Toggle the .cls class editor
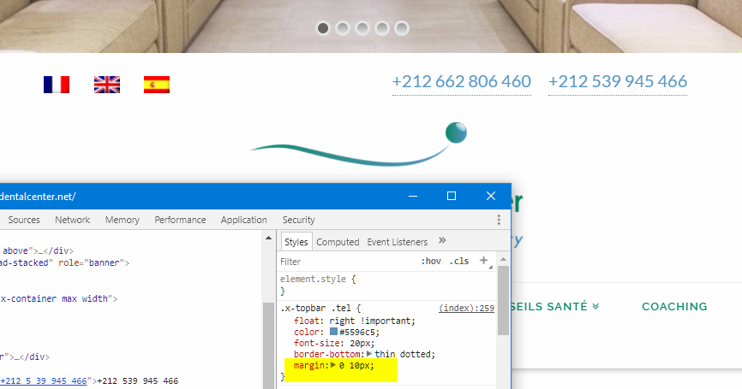This screenshot has height=389, width=742. (459, 262)
